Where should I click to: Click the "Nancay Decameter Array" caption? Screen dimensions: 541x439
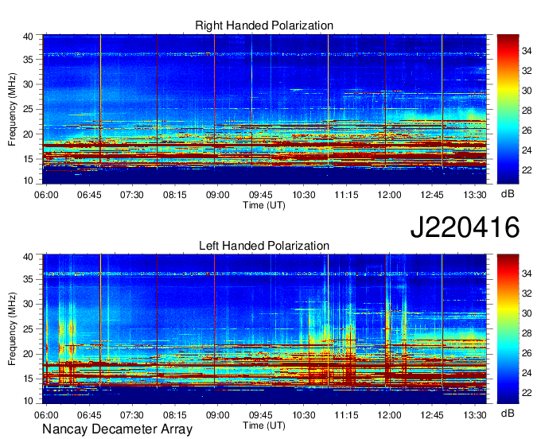(x=117, y=429)
